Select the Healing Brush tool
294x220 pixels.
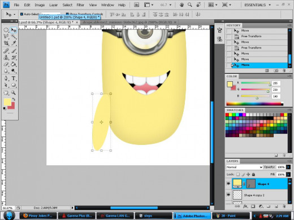coord(6,51)
